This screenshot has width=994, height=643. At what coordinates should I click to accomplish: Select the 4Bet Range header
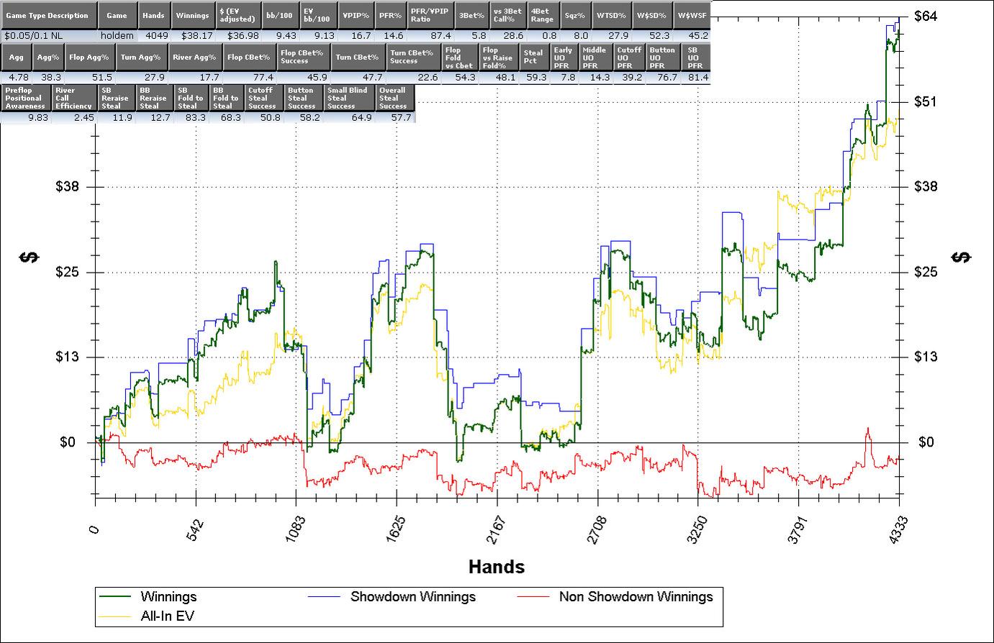pyautogui.click(x=543, y=15)
